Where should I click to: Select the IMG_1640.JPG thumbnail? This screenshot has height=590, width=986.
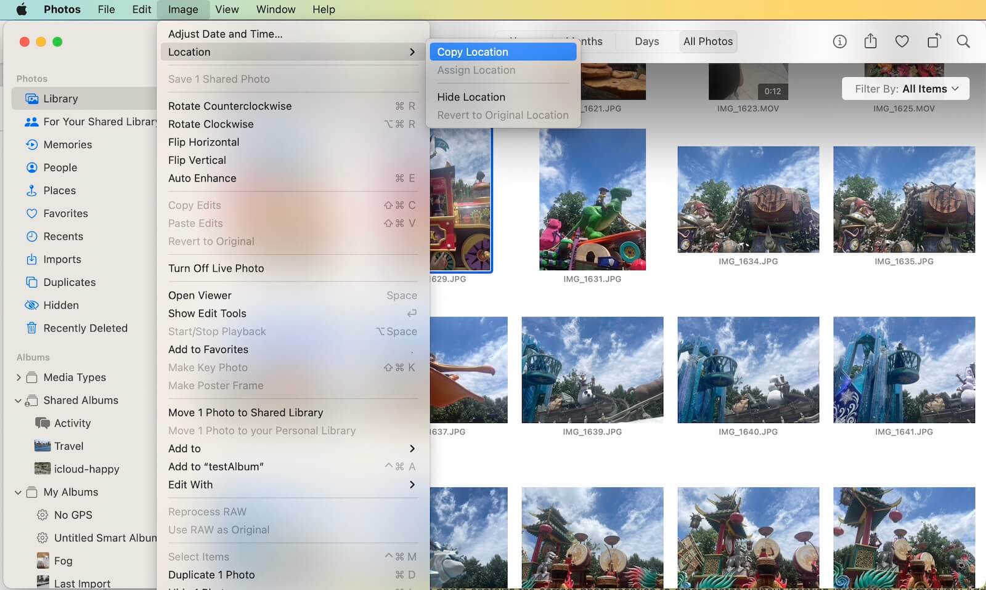[748, 370]
